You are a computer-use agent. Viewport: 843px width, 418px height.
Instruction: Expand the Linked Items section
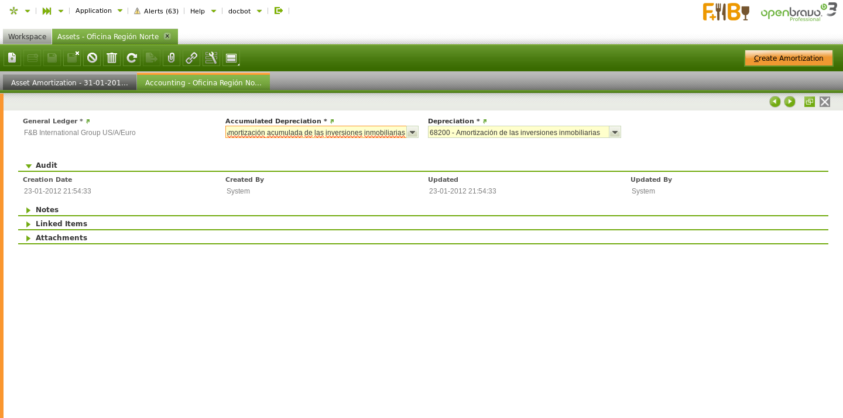point(29,224)
